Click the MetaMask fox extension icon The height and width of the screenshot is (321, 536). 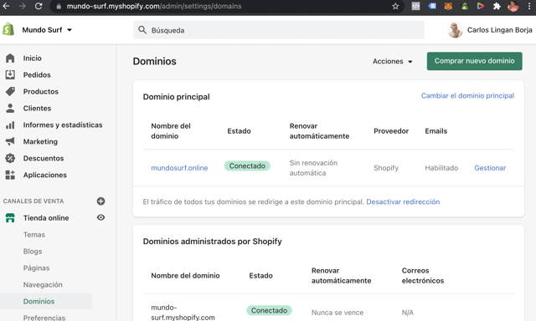(x=448, y=6)
